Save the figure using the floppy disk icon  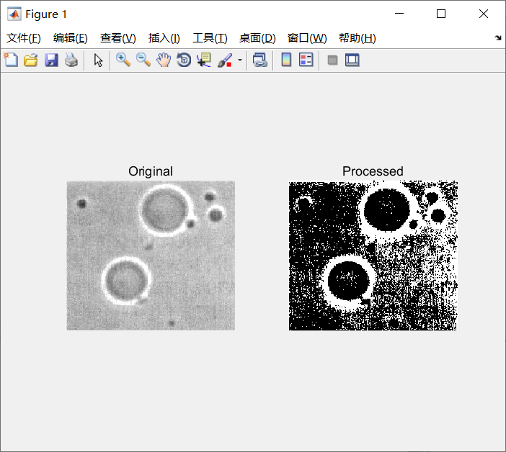[x=51, y=60]
